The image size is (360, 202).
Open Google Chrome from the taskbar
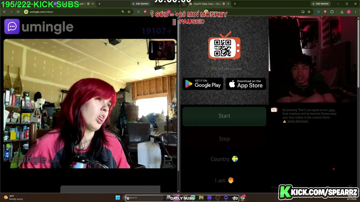pos(242,198)
